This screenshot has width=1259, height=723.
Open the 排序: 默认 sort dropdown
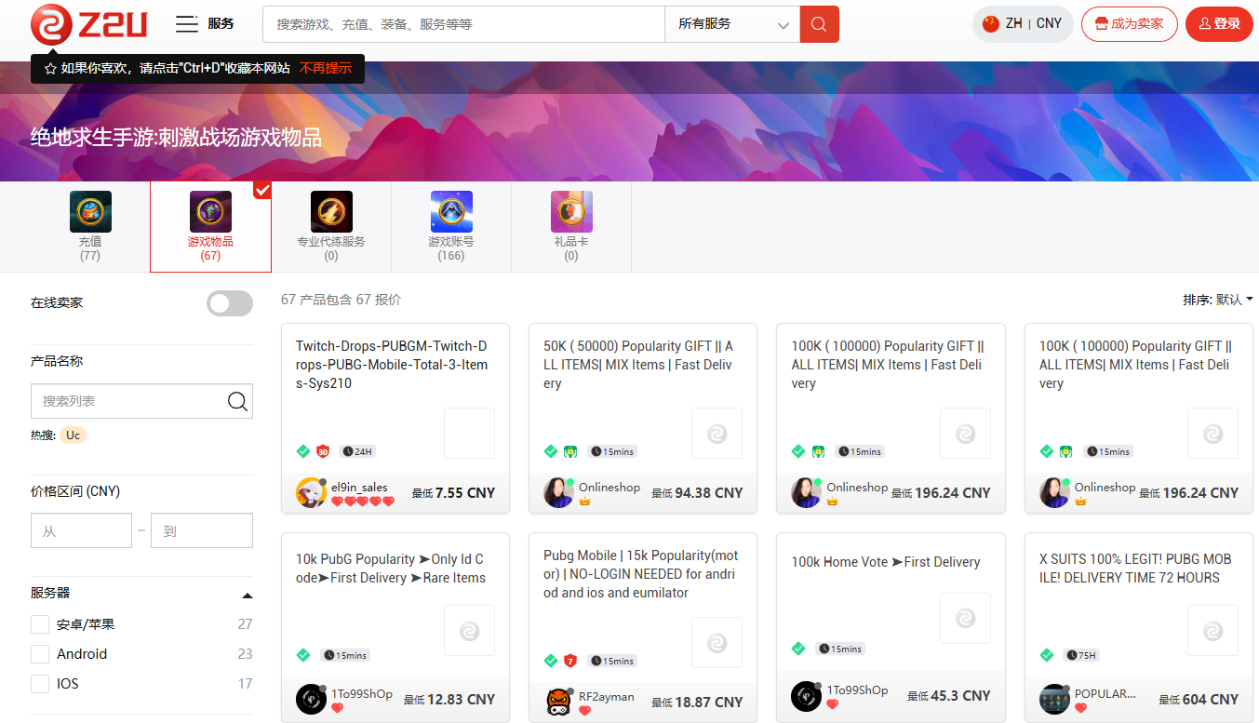tap(1218, 300)
